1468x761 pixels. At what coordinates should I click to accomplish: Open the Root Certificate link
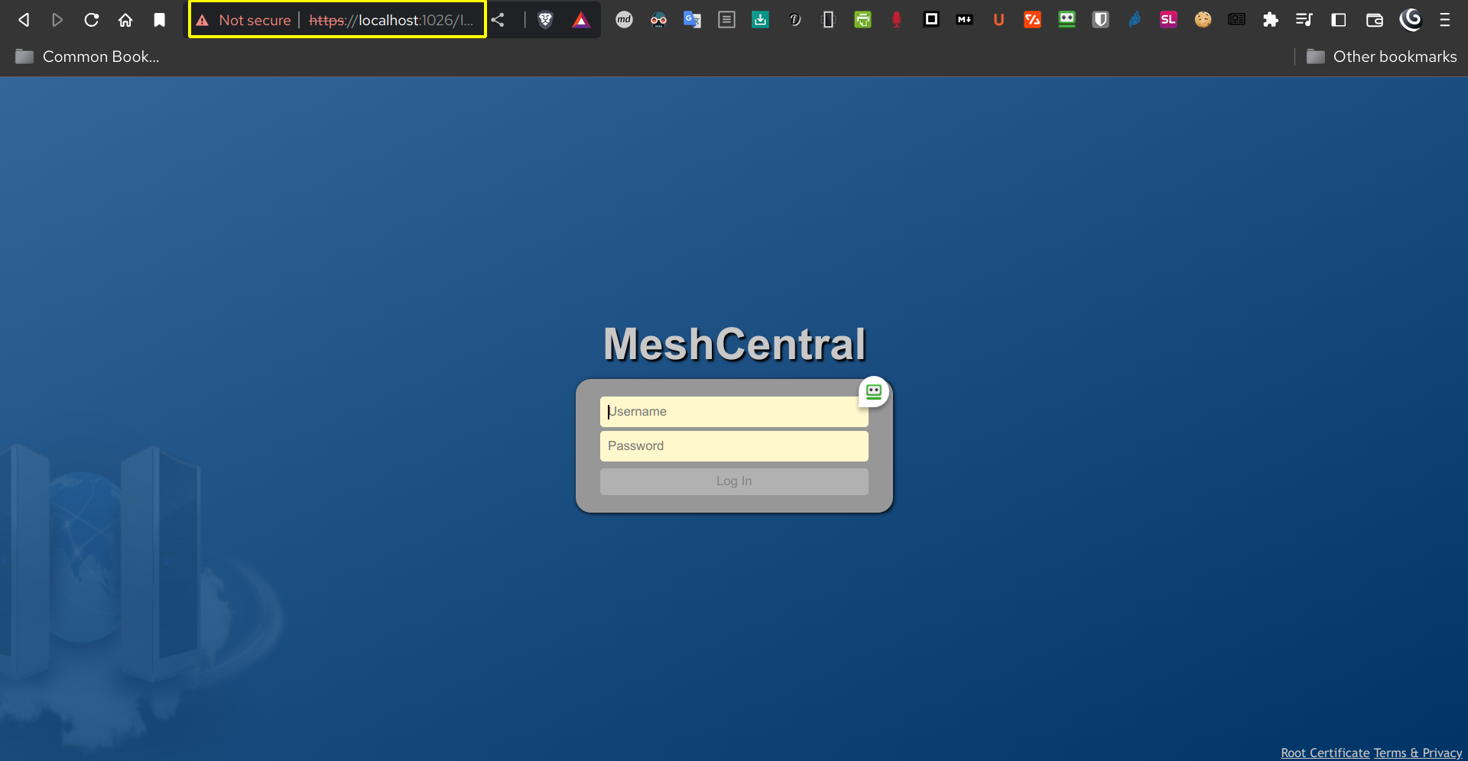pos(1325,753)
